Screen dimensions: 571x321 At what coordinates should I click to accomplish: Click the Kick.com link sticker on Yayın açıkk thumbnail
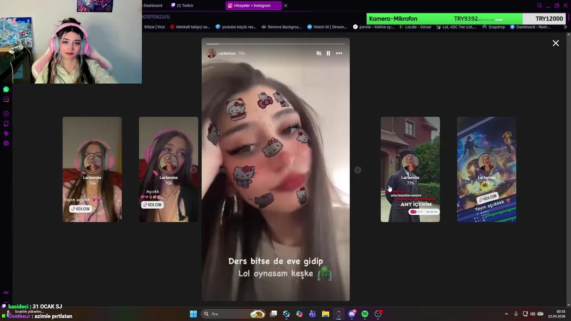(x=80, y=209)
